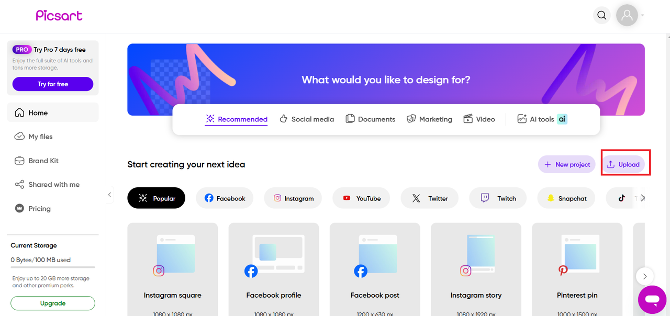
Task: Click the Social media thumbs-up icon
Action: (283, 119)
